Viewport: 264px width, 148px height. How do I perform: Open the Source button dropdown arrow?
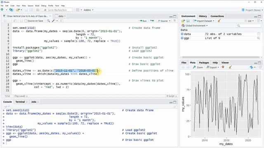tap(170, 21)
